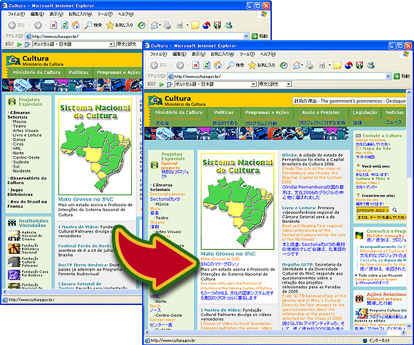Click Print icon in back window toolbar

[x=168, y=25]
